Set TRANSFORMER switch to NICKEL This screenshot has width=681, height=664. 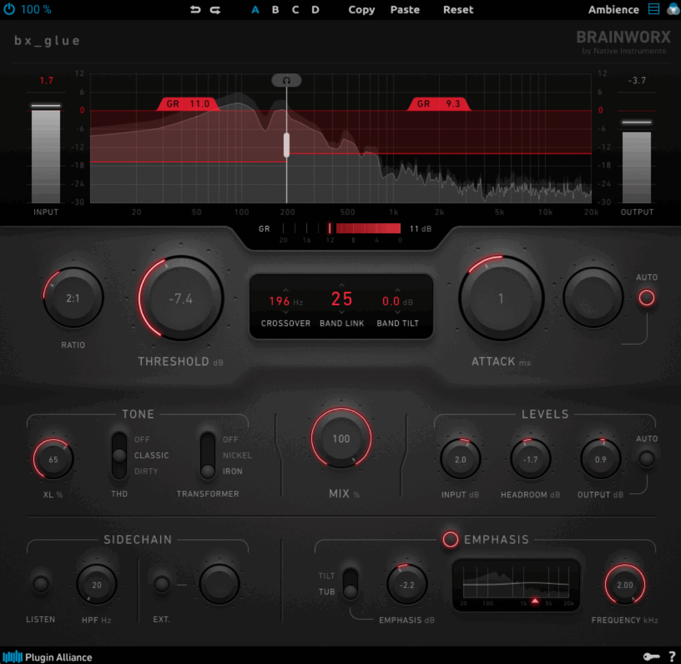pos(208,456)
